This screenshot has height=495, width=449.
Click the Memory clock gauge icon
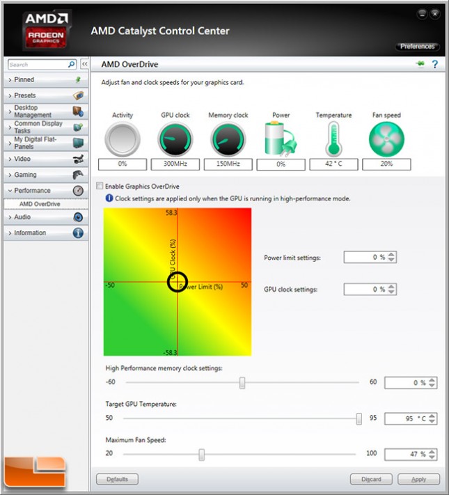(228, 139)
